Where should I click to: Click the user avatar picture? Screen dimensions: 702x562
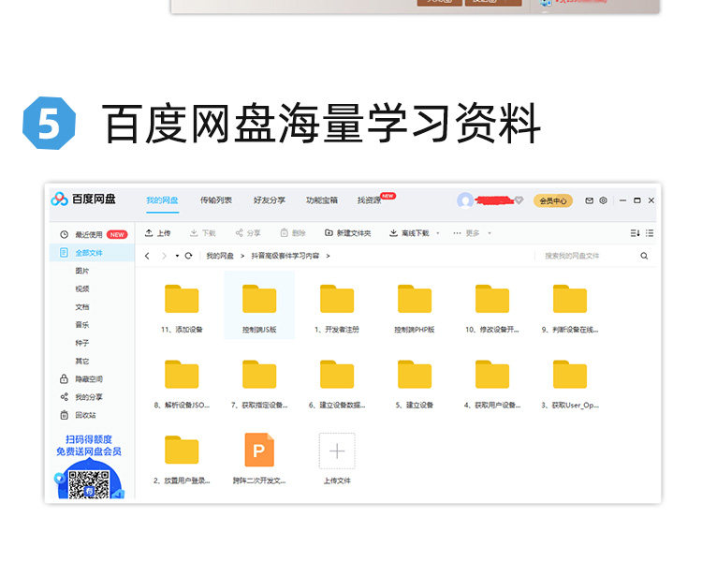pyautogui.click(x=465, y=200)
